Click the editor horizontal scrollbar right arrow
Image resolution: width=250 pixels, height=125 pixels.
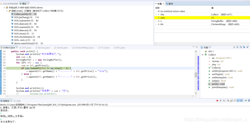[x=193, y=96]
